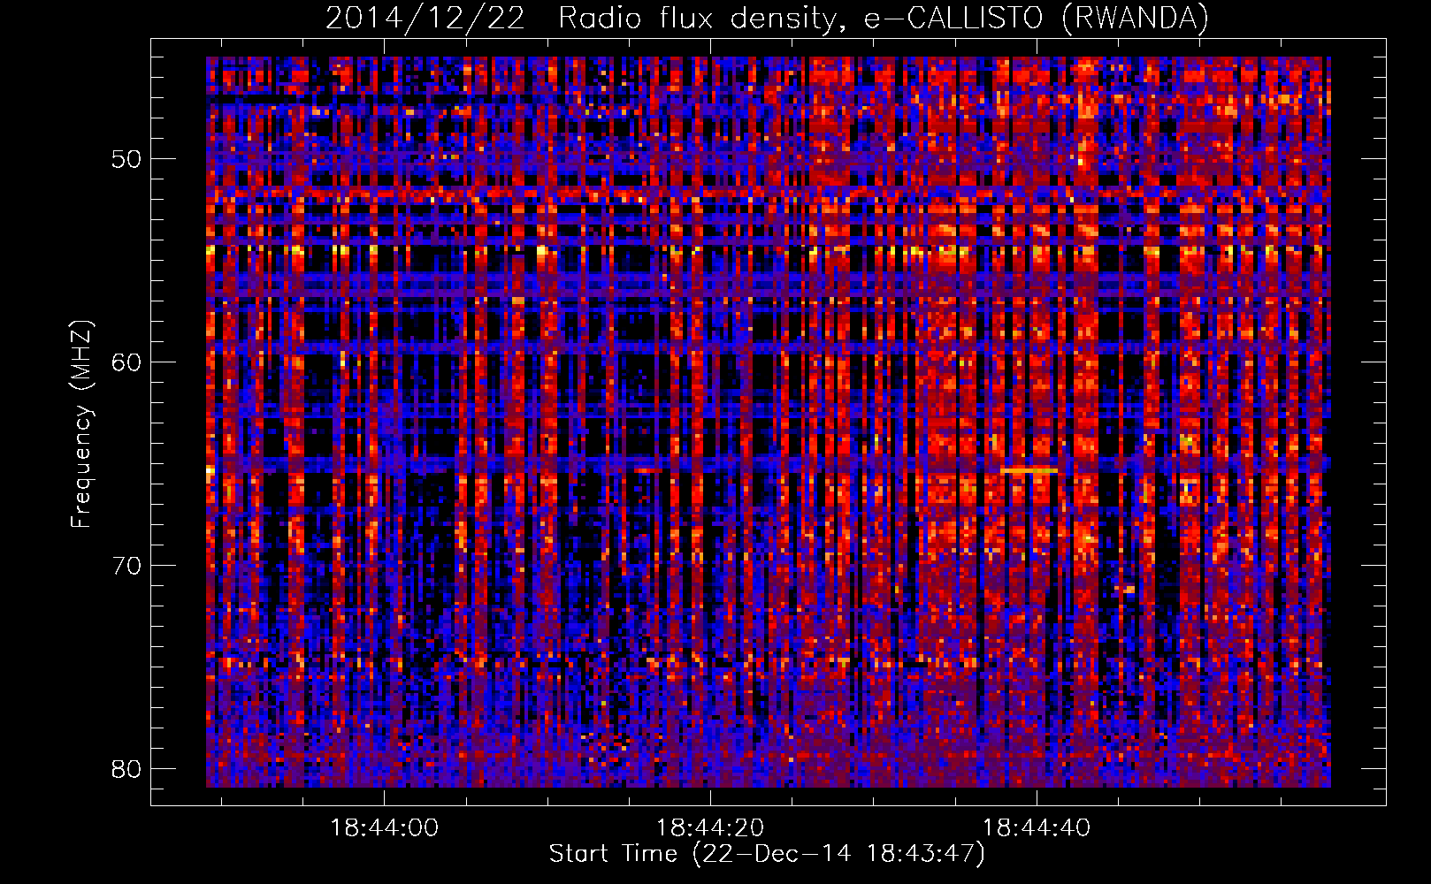This screenshot has width=1431, height=884.
Task: Click the 80 MHz frequency tick label
Action: [126, 769]
